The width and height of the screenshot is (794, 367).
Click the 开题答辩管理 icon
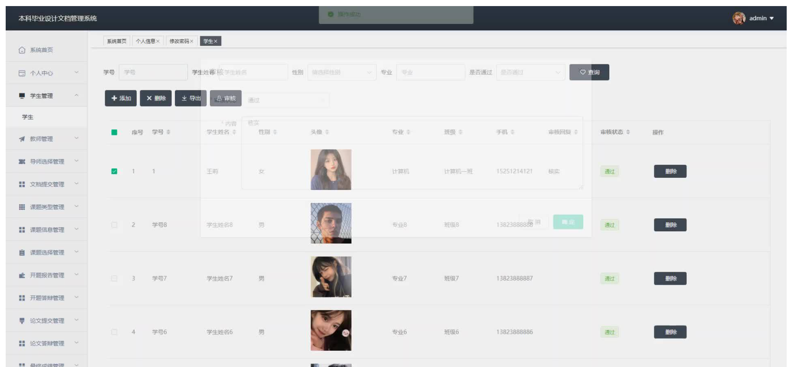click(22, 298)
